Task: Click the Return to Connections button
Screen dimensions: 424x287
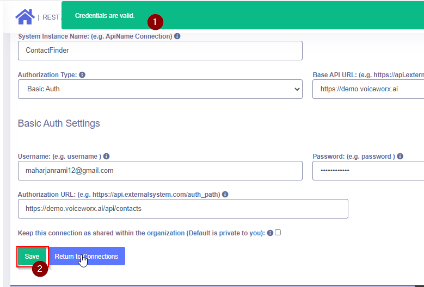Action: point(87,256)
